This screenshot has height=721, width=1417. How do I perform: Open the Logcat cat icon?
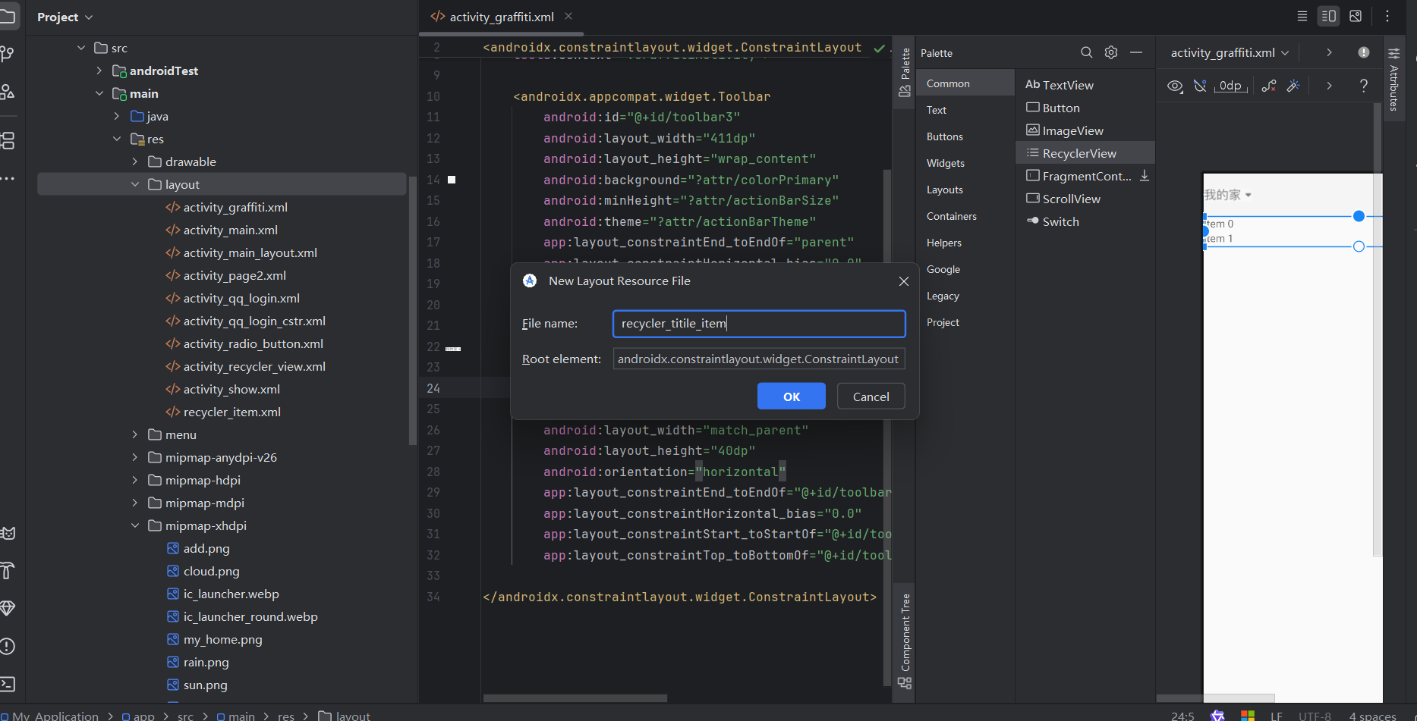pyautogui.click(x=8, y=533)
